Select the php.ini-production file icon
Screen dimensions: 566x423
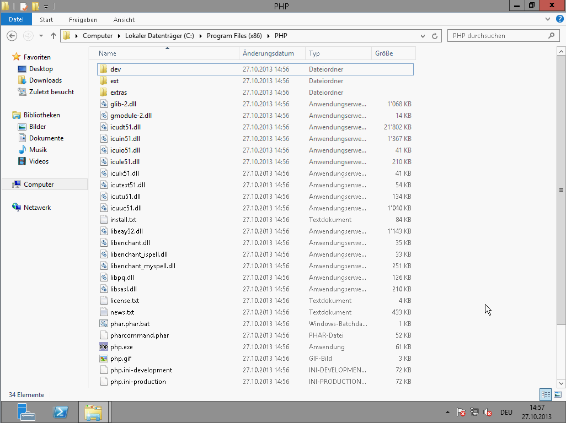point(104,381)
